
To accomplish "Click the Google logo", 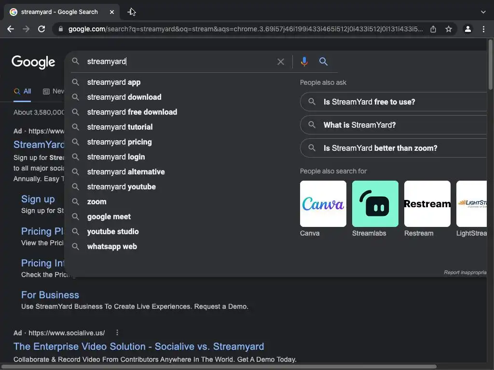I will tap(33, 62).
